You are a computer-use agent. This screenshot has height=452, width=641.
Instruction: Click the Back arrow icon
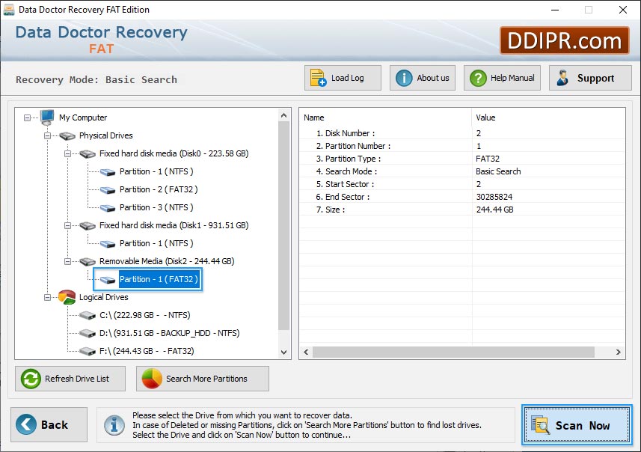click(x=26, y=424)
